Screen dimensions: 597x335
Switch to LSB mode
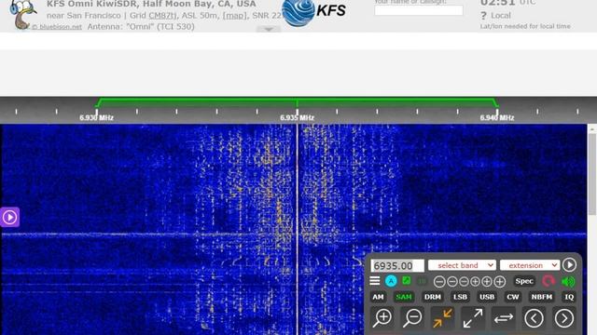click(460, 297)
